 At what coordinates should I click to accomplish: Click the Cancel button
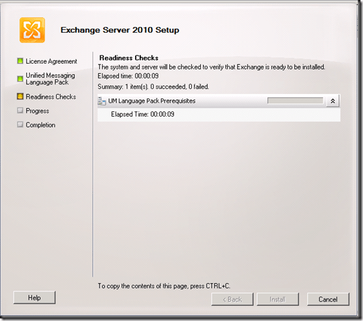(328, 299)
